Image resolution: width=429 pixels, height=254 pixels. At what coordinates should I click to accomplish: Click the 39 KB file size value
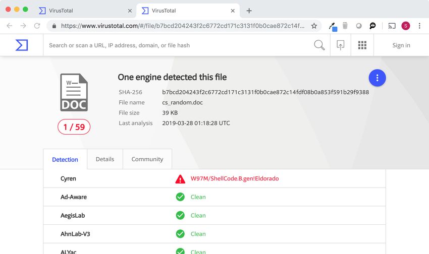[170, 112]
